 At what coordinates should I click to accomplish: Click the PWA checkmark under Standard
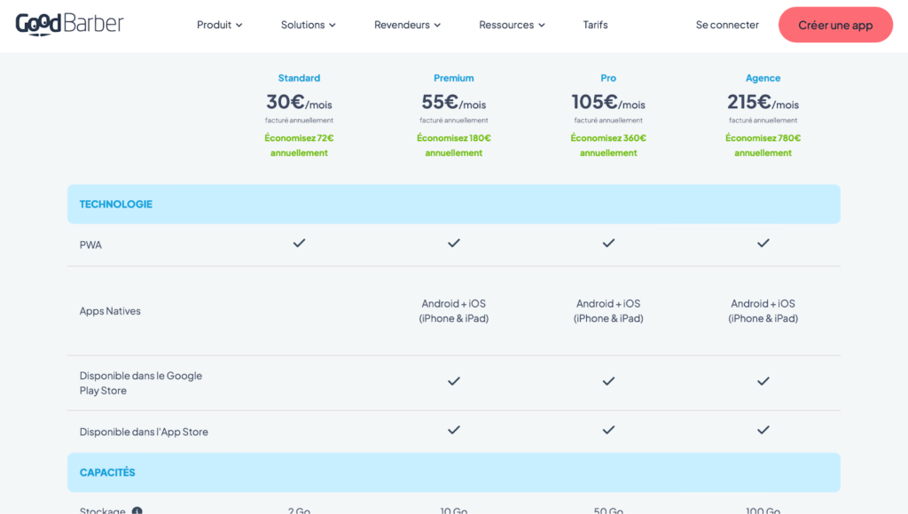click(299, 243)
